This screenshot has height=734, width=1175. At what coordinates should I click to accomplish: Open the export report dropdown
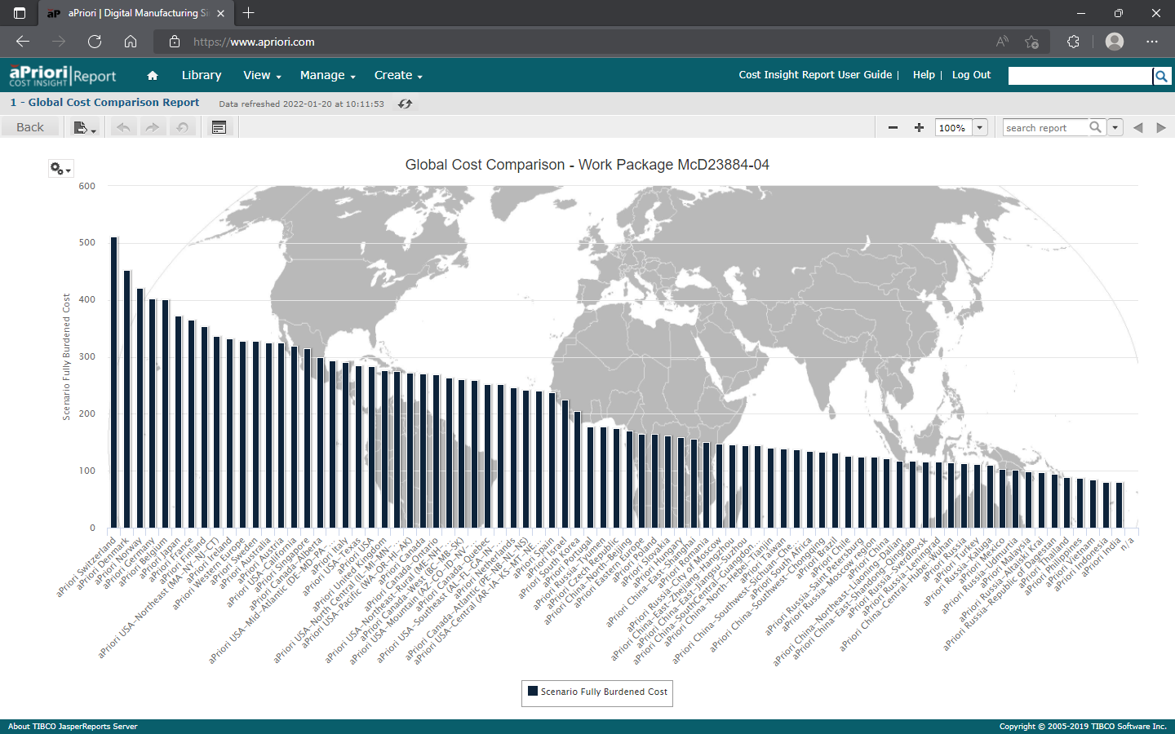[85, 127]
